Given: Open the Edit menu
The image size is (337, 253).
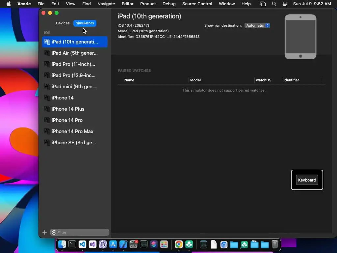Looking at the screenshot, I should pyautogui.click(x=55, y=4).
